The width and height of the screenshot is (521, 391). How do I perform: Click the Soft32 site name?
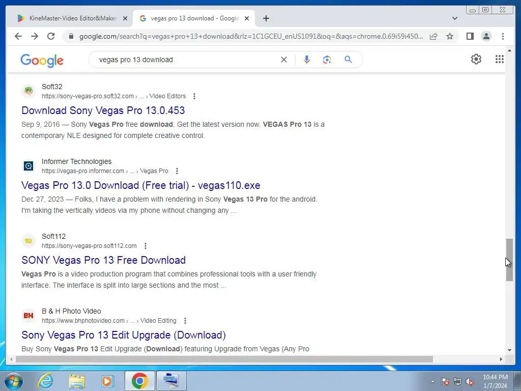(52, 87)
